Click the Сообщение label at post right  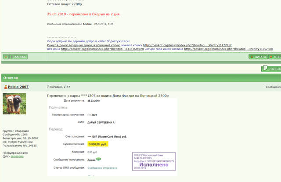click(x=273, y=87)
